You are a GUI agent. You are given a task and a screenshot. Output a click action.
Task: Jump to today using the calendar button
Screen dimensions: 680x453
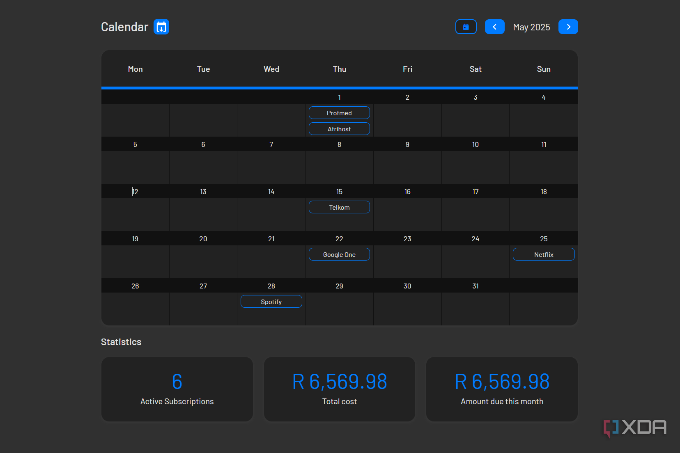point(466,27)
